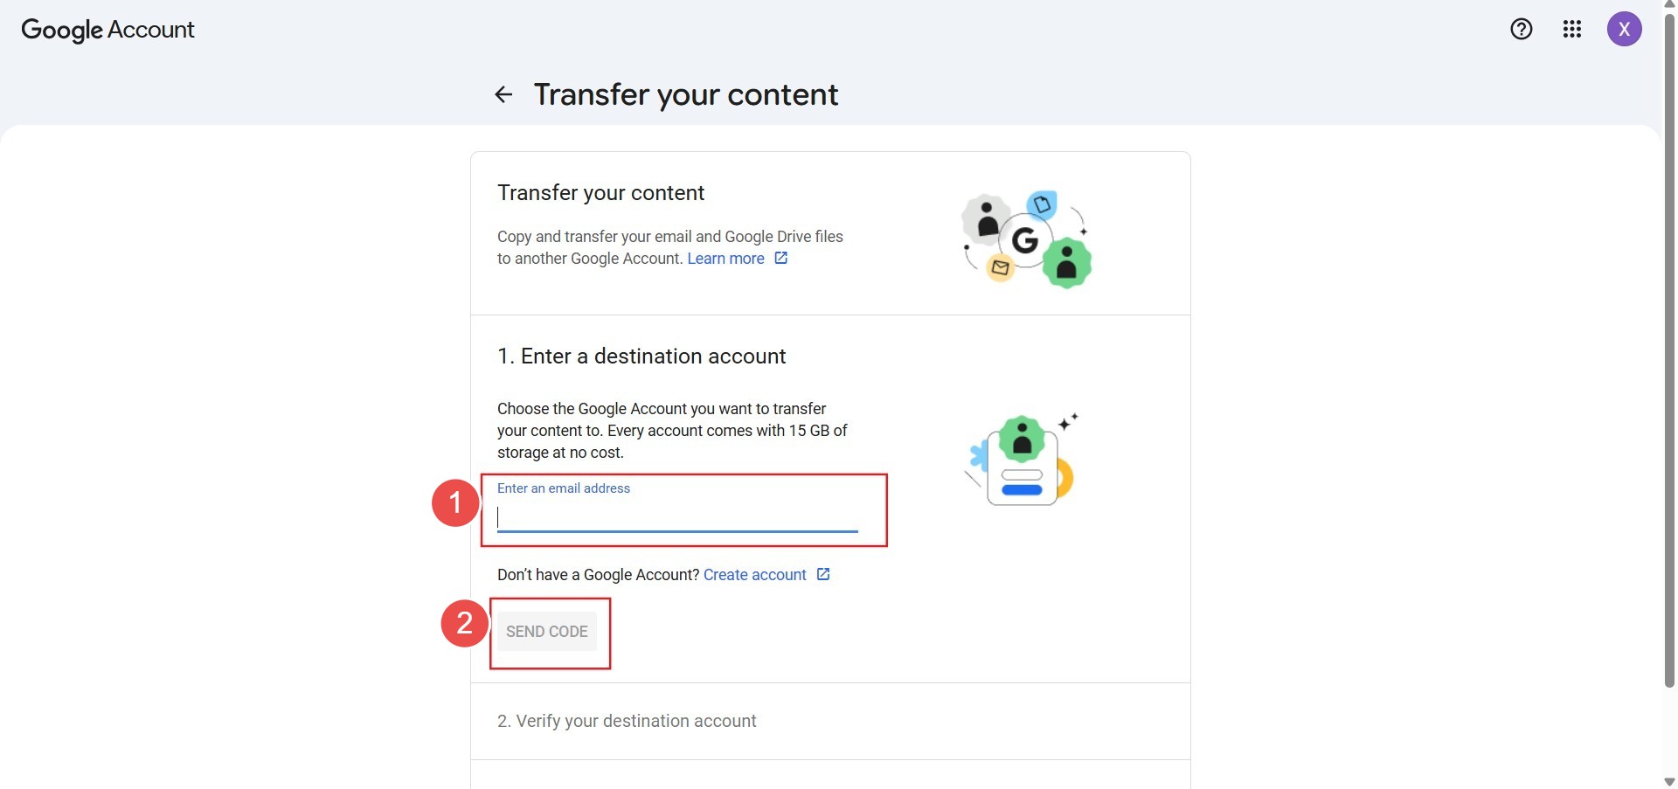
Task: Click the scrollbar up arrow
Action: (1669, 5)
